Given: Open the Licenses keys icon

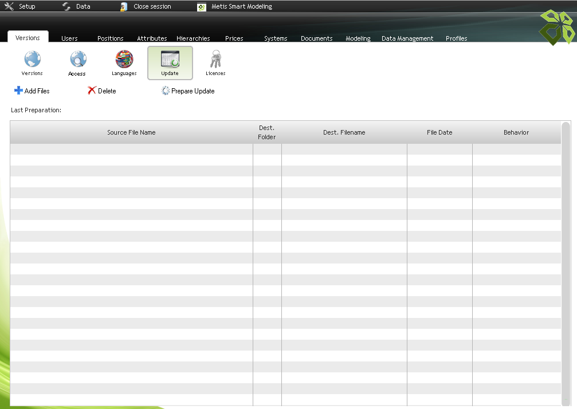Looking at the screenshot, I should coord(215,59).
